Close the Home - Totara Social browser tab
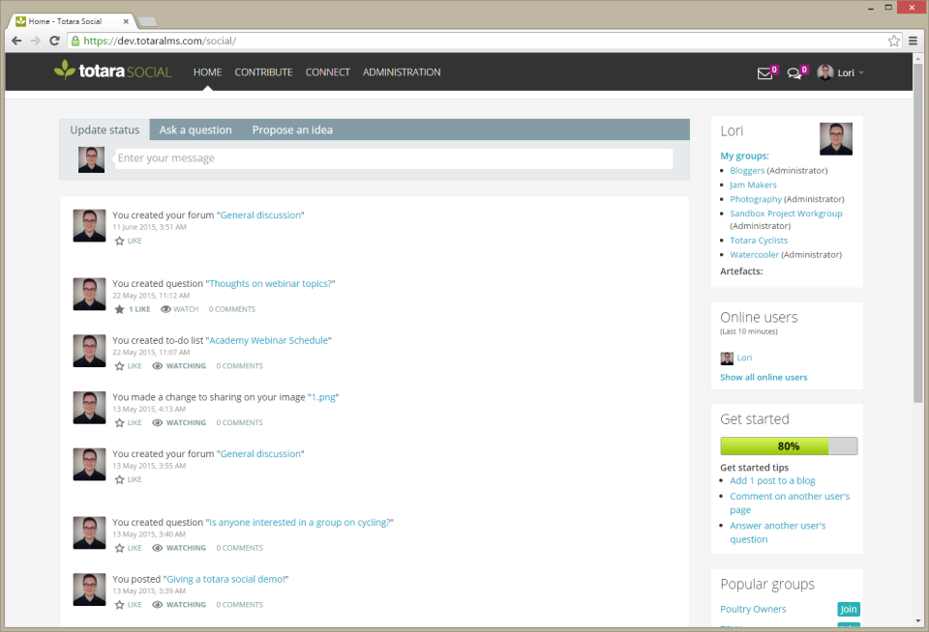Screen dimensions: 929x632 tap(126, 21)
